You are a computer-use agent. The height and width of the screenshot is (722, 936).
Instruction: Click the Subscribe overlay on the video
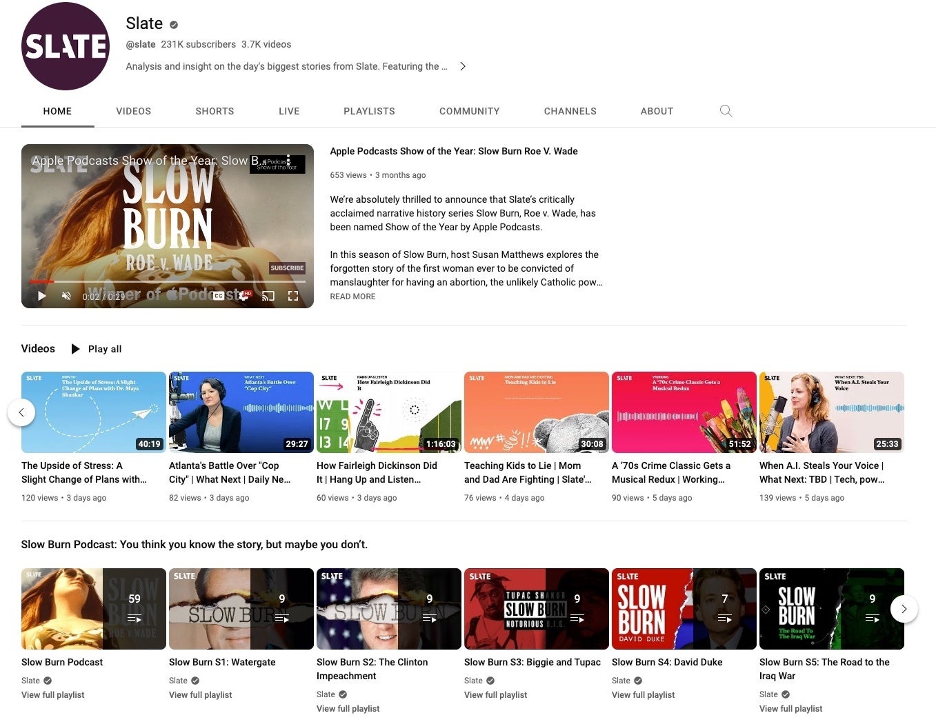(x=286, y=268)
